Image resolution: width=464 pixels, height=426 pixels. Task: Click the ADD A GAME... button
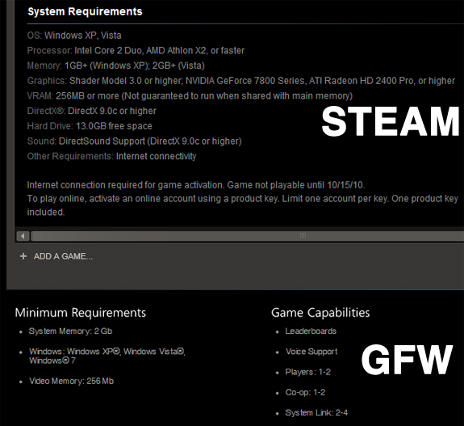[x=63, y=256]
